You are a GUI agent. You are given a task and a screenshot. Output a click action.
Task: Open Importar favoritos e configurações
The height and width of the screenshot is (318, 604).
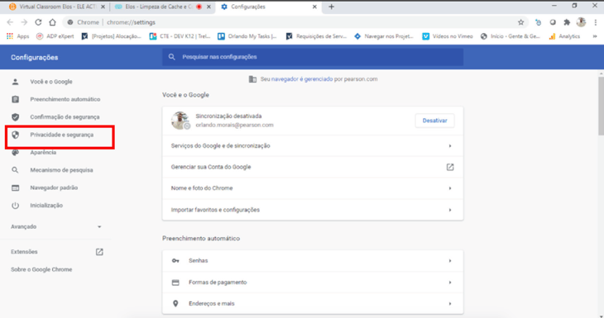click(x=313, y=210)
